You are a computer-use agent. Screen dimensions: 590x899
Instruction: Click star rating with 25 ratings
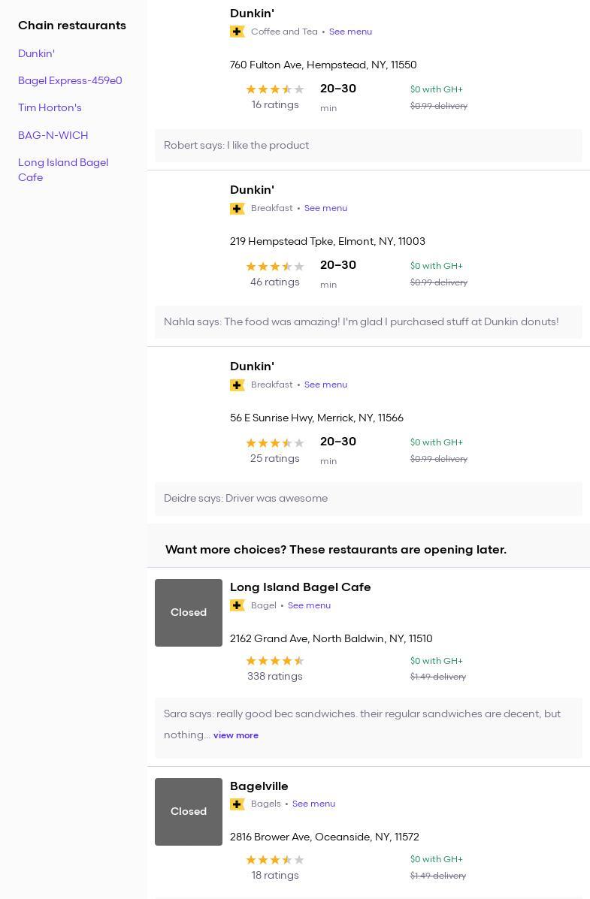[x=275, y=443]
